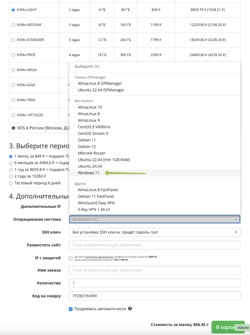This screenshot has width=250, height=335.
Task: Click the help question mark icon
Action: point(130,309)
